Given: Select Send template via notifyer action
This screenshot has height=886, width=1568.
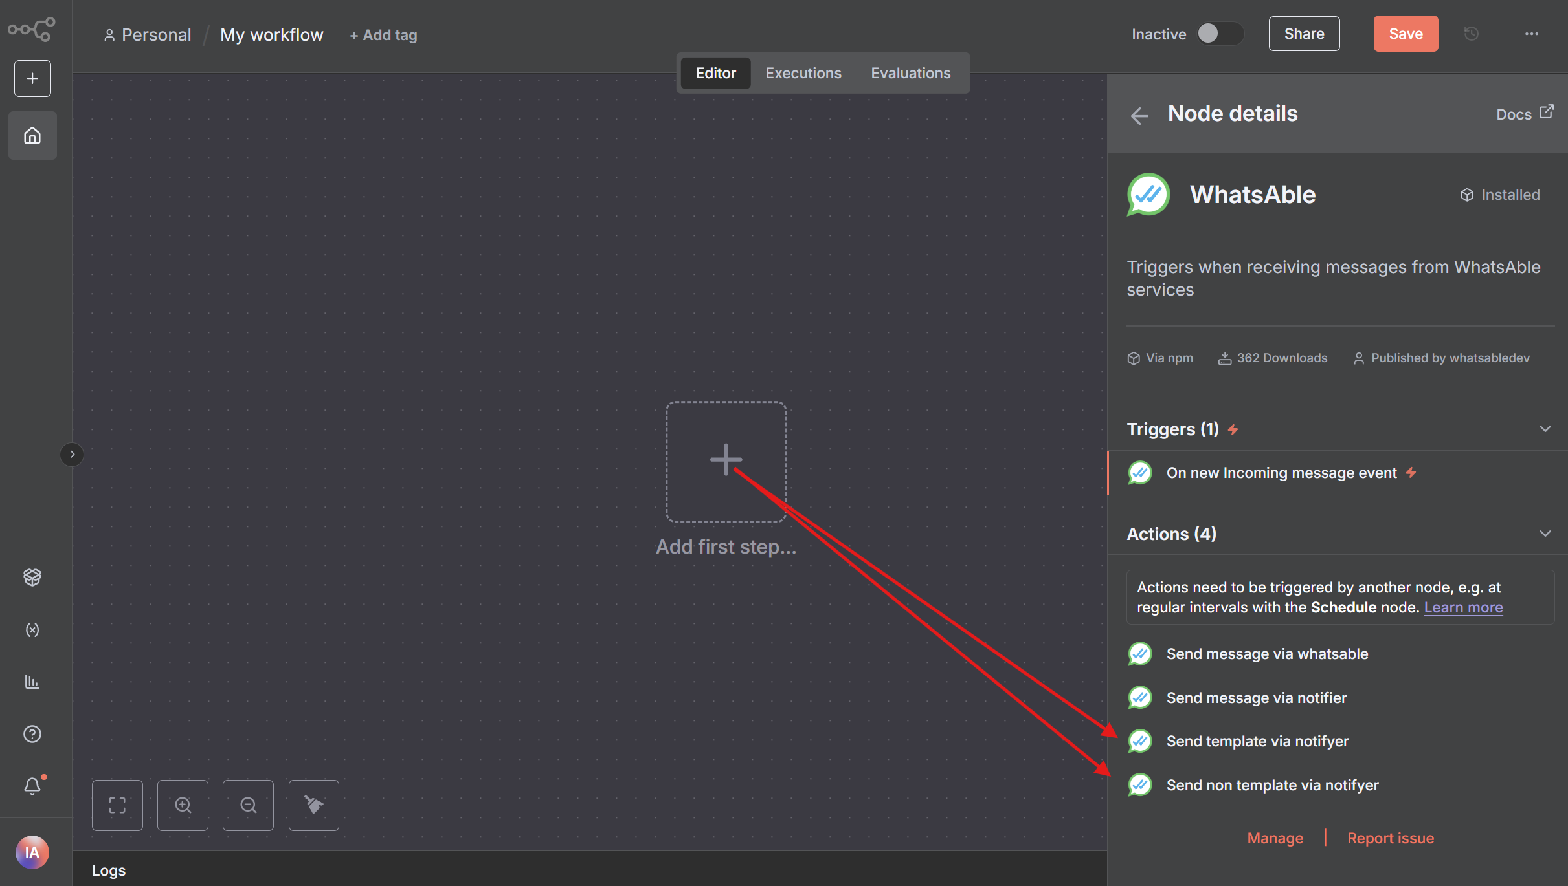Looking at the screenshot, I should (1257, 741).
